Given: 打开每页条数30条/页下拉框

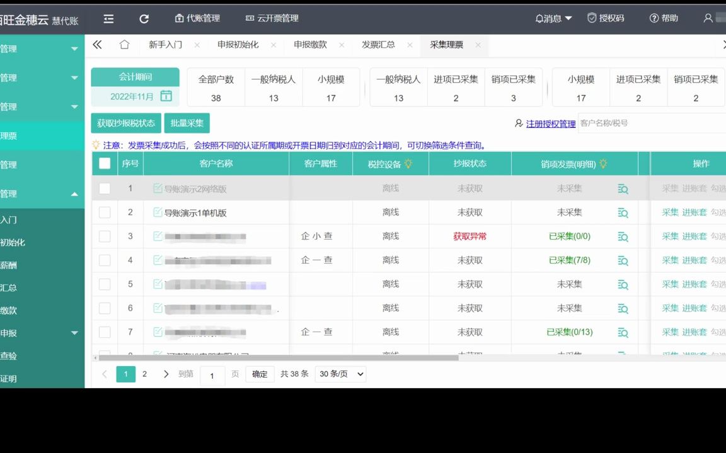Looking at the screenshot, I should pyautogui.click(x=340, y=374).
